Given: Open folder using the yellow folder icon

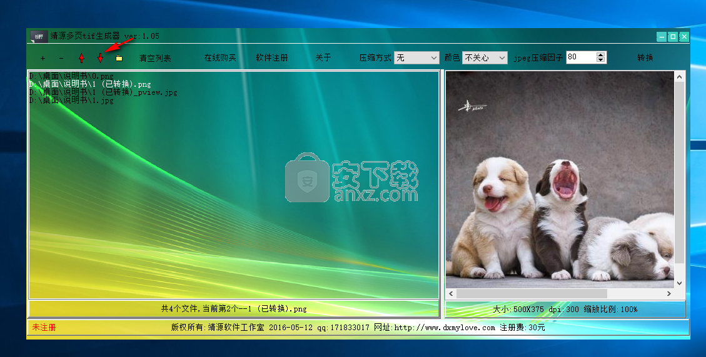Looking at the screenshot, I should click(x=119, y=58).
